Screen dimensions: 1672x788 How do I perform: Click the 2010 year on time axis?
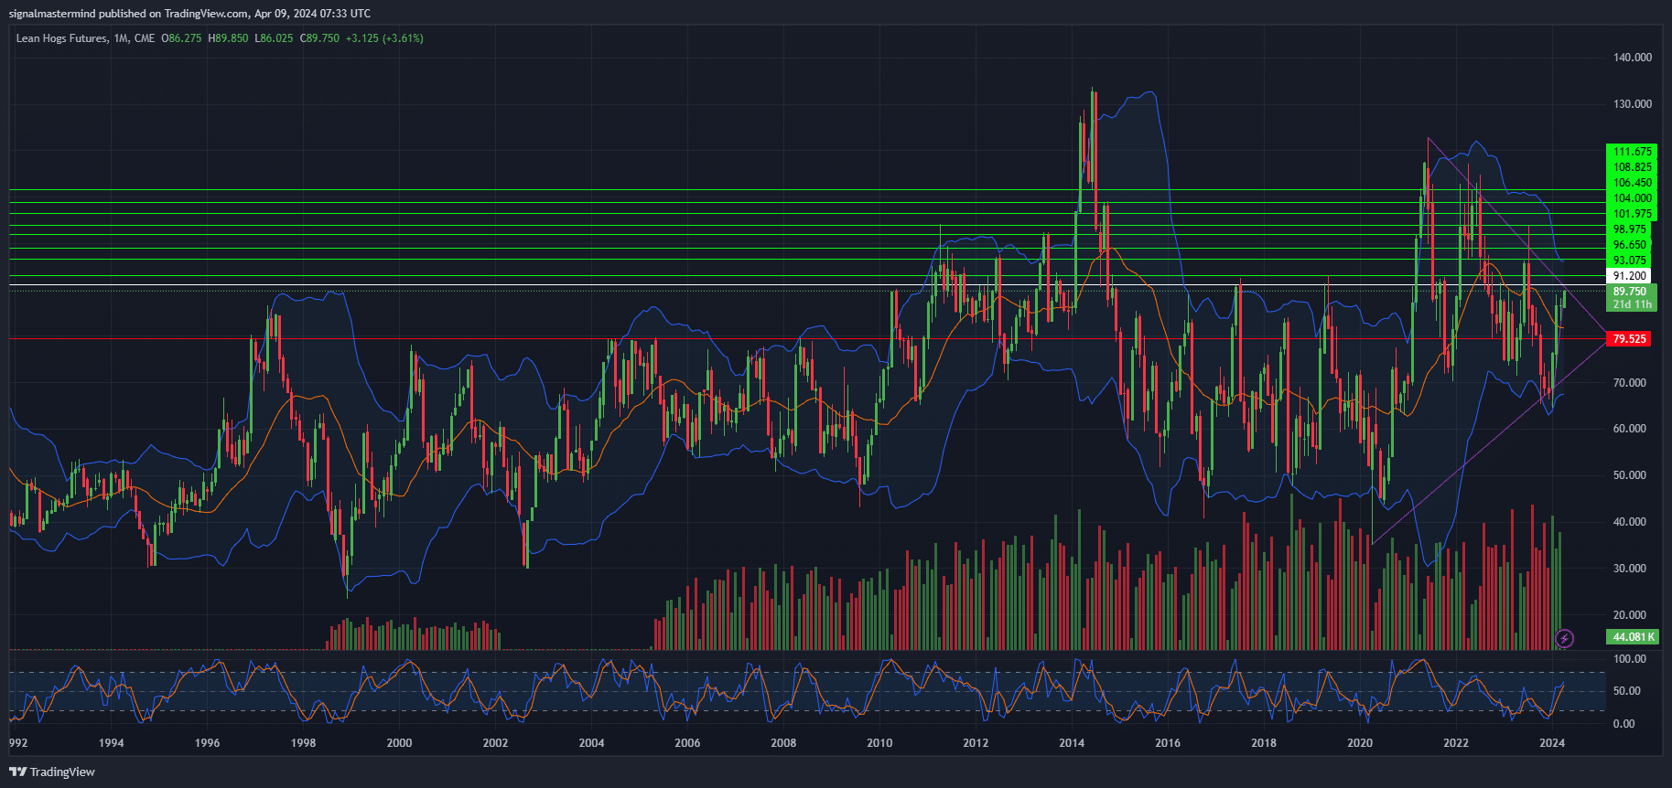880,743
